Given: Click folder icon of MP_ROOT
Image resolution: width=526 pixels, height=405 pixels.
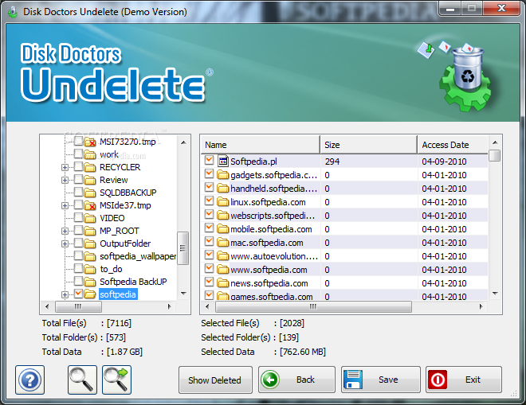Looking at the screenshot, I should [90, 231].
